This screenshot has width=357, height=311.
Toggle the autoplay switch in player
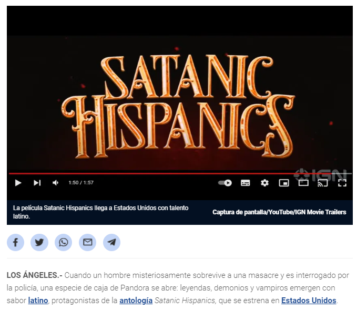coord(225,183)
